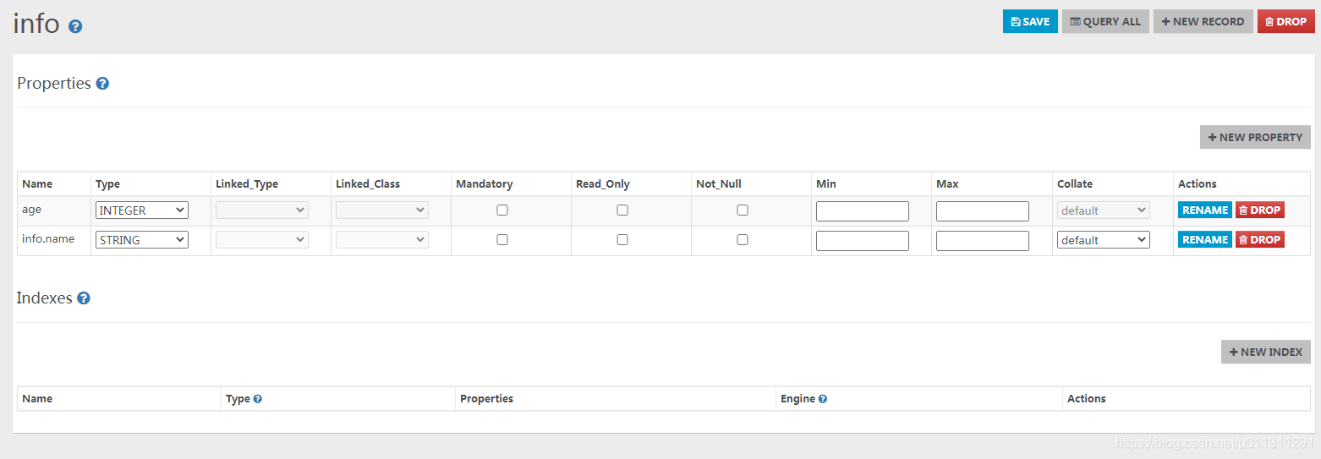Viewport: 1321px width, 459px height.
Task: Open the help icon beside the Properties heading
Action: (x=102, y=84)
